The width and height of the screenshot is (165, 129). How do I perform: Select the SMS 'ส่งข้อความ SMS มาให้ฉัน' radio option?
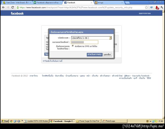pyautogui.click(x=73, y=46)
